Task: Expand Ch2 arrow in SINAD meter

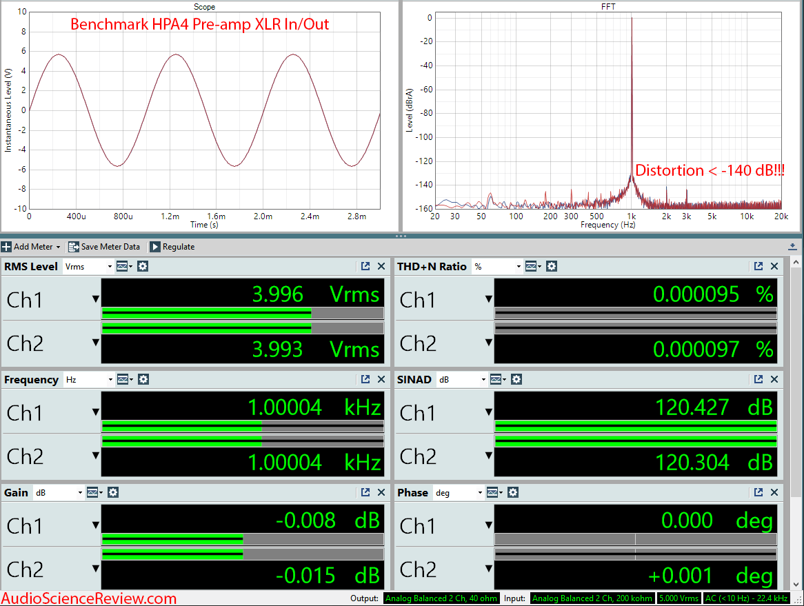Action: pos(489,455)
